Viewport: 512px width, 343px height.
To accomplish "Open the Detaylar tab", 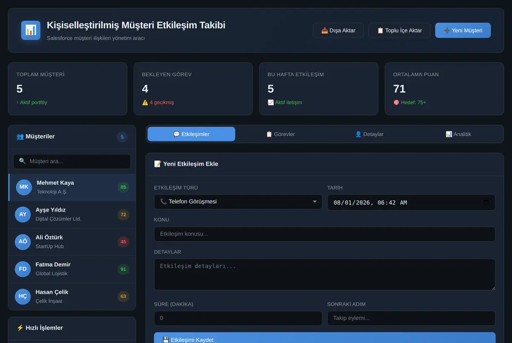I will (x=369, y=134).
